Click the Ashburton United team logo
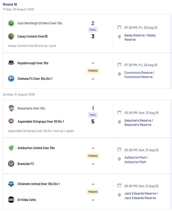172x211 pixels. [x=11, y=148]
